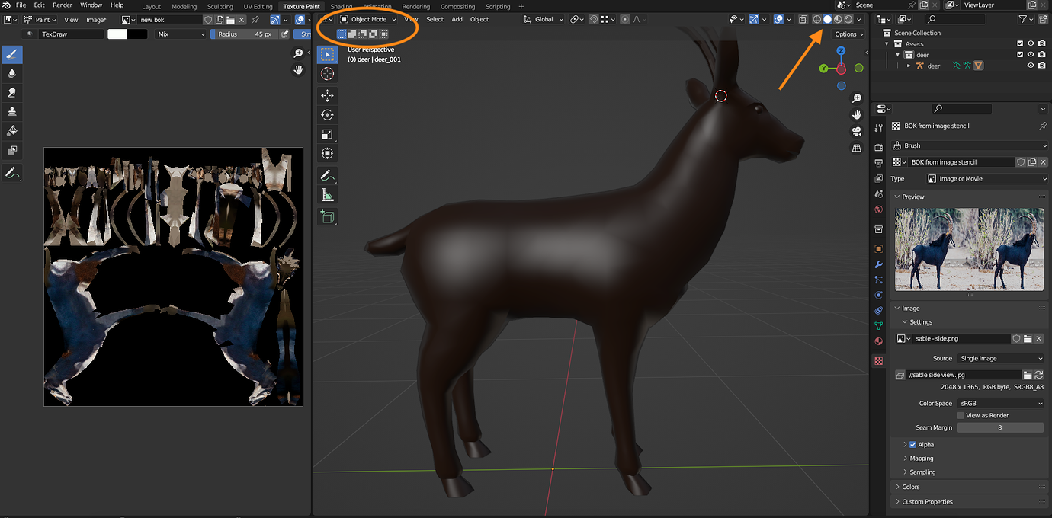The image size is (1052, 518).
Task: Enable the View as Render checkbox
Action: point(961,415)
